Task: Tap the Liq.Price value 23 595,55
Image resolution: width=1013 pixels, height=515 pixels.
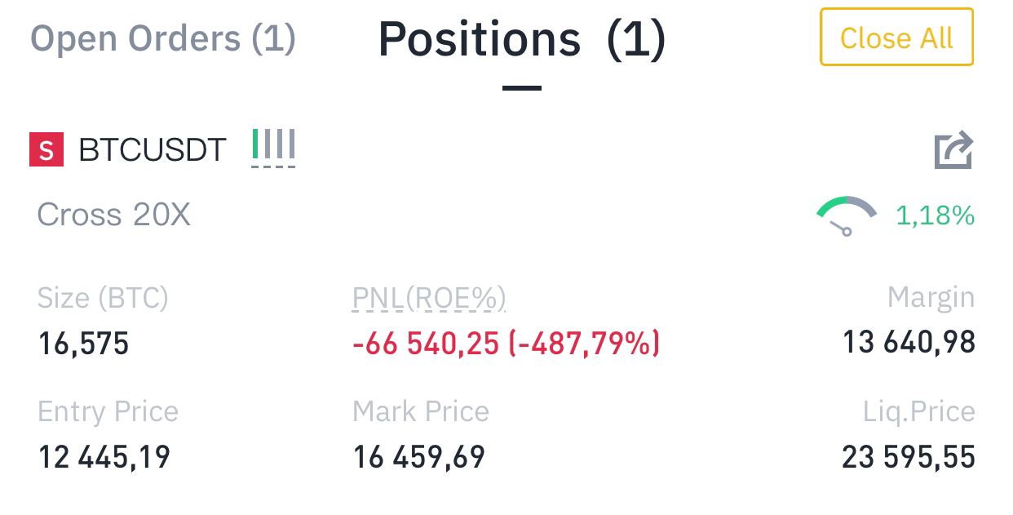Action: (x=909, y=457)
